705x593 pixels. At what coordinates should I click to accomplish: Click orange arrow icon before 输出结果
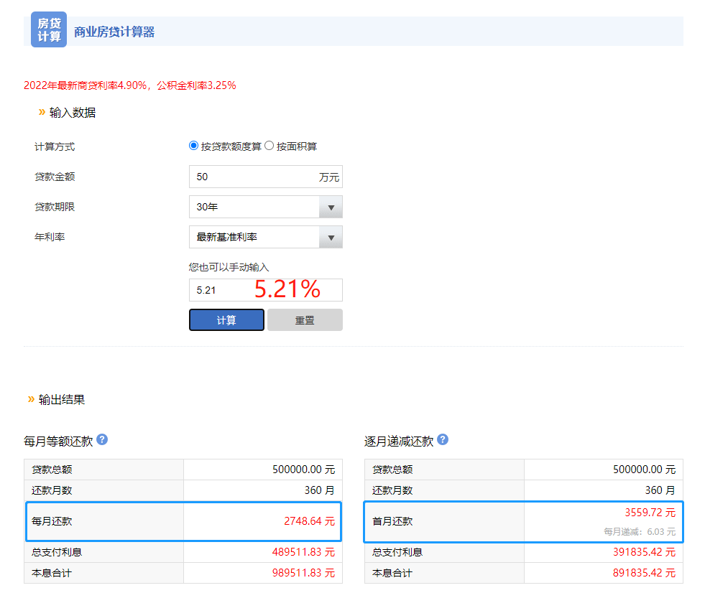pyautogui.click(x=31, y=399)
